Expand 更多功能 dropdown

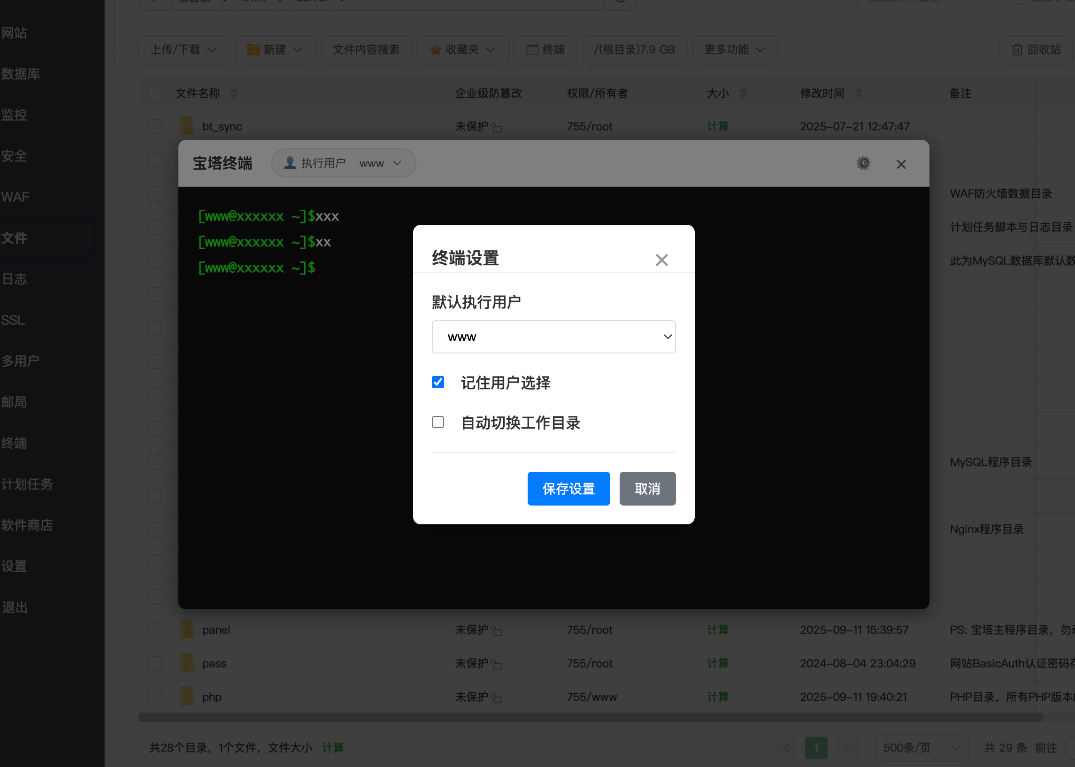(x=735, y=50)
